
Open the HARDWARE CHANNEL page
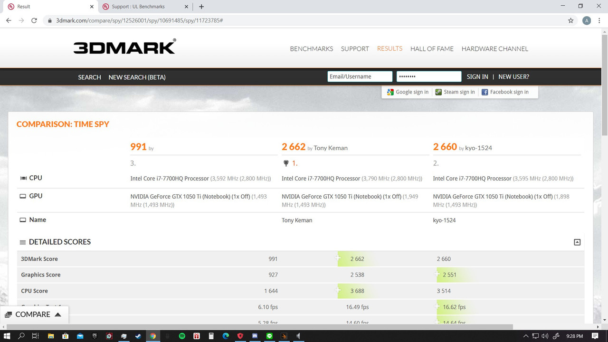[x=495, y=49]
